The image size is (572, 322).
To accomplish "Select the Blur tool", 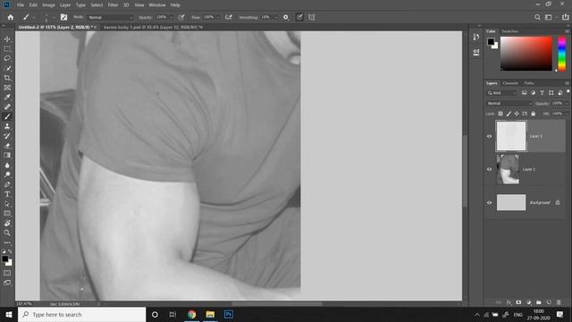I will click(x=7, y=165).
